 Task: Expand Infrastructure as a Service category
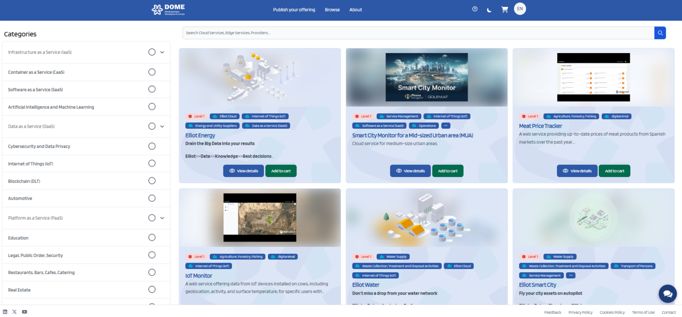[162, 52]
